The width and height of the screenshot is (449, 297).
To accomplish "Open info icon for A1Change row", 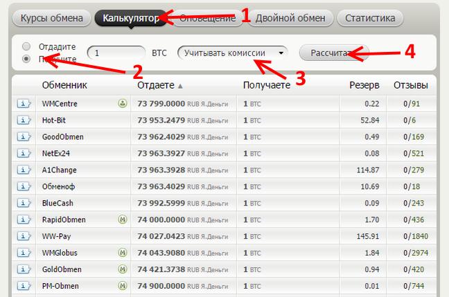I will coord(24,170).
